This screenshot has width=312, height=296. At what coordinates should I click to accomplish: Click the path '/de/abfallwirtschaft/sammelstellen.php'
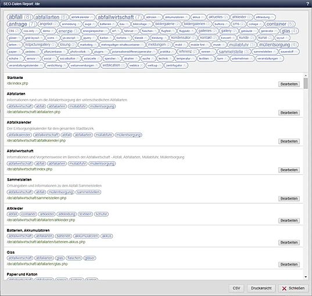pyautogui.click(x=37, y=198)
